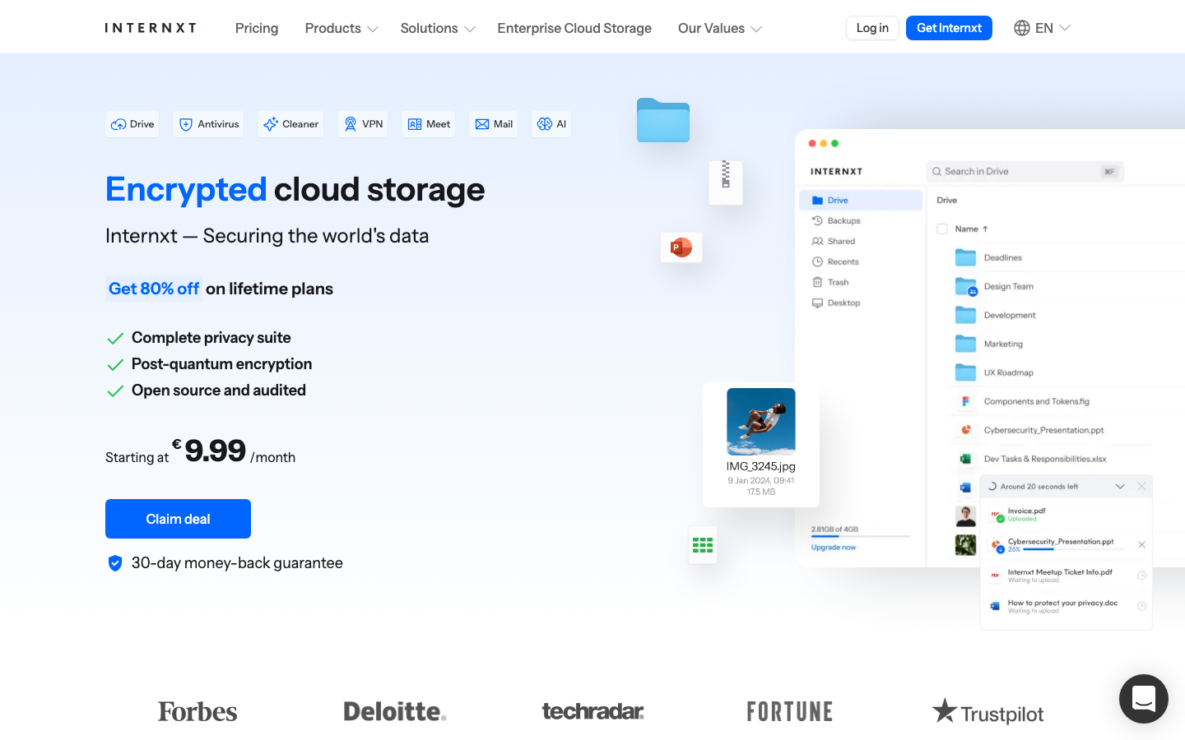The height and width of the screenshot is (740, 1185).
Task: Click the IMG_3245.jpg photo thumbnail
Action: (761, 422)
